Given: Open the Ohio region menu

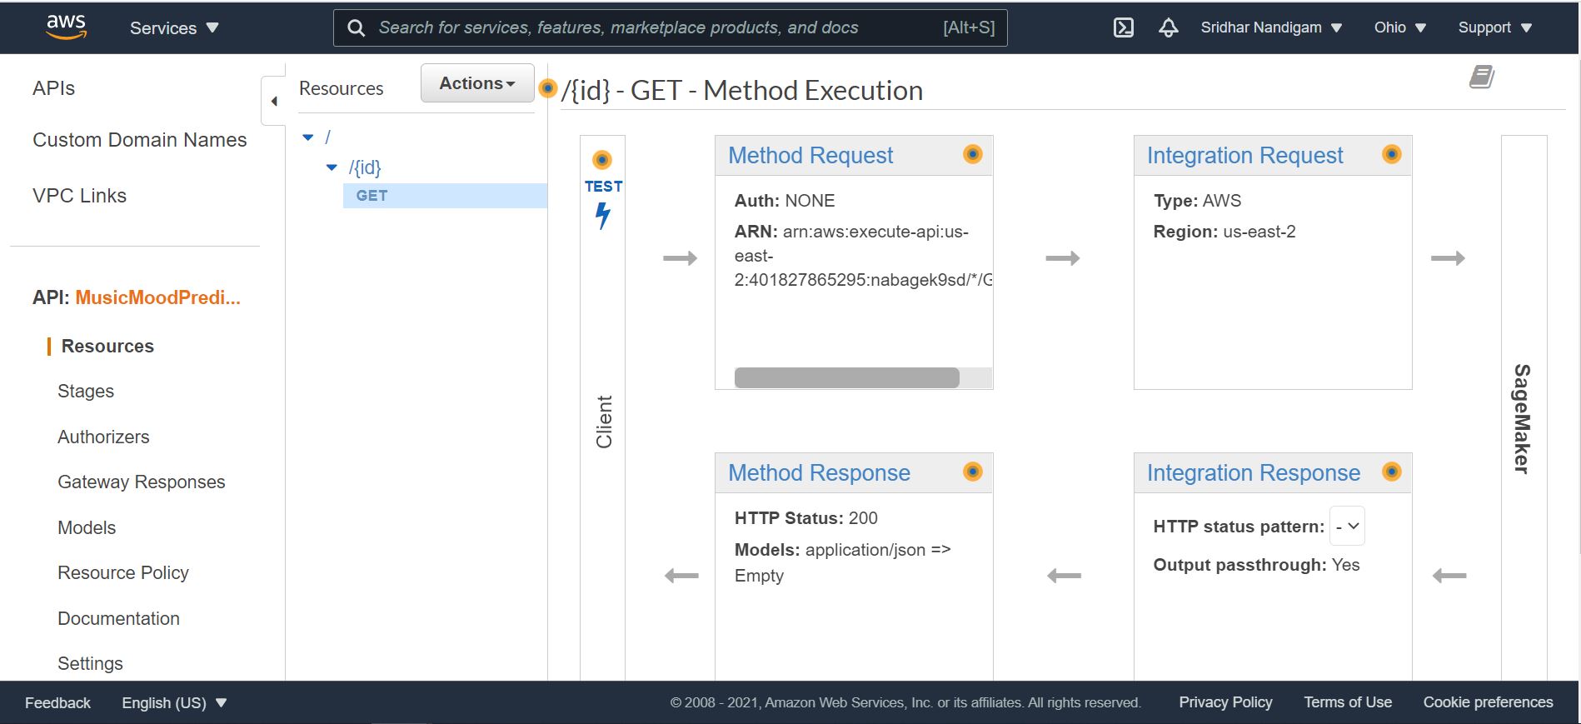Looking at the screenshot, I should 1399,27.
